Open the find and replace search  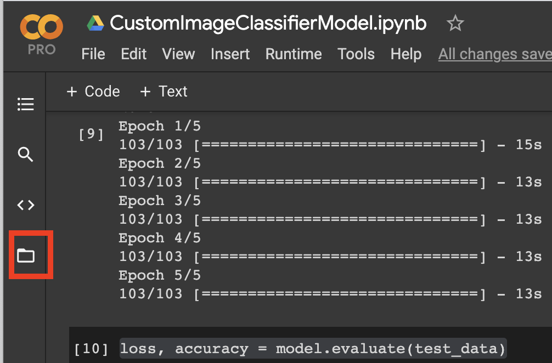(26, 155)
